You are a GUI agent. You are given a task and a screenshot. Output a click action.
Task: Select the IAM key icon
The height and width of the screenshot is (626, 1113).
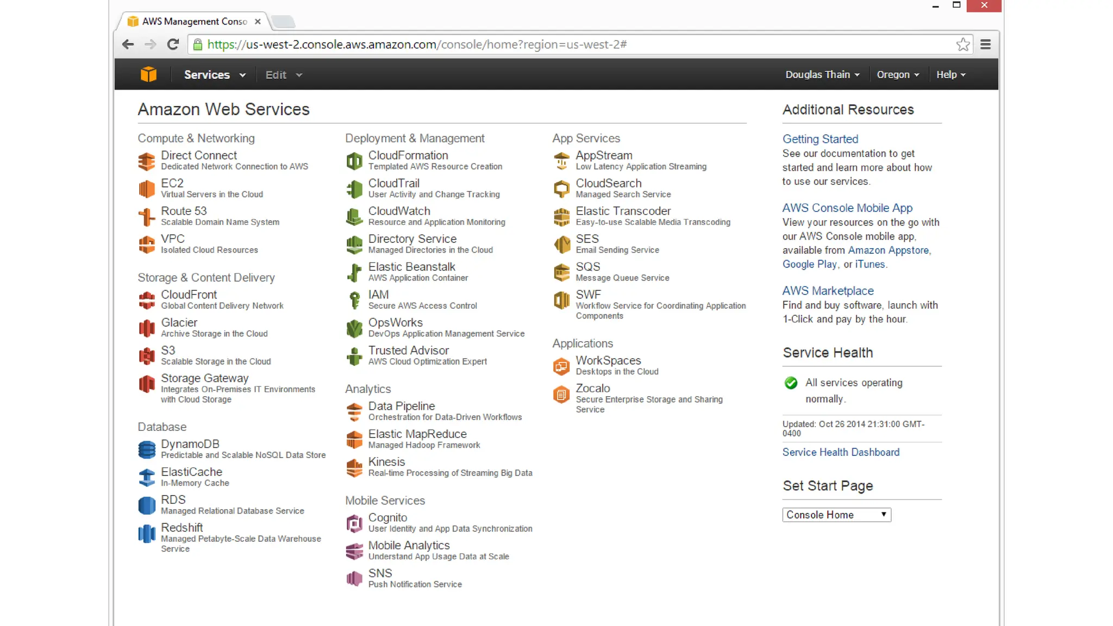point(354,300)
